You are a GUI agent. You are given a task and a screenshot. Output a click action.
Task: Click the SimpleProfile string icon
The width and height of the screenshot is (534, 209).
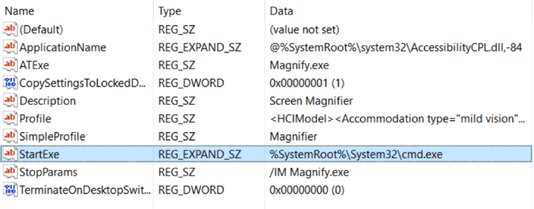tap(10, 136)
